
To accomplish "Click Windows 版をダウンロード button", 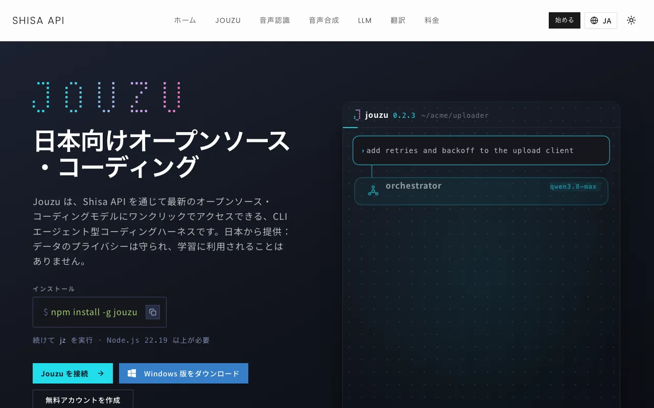I will tap(183, 373).
